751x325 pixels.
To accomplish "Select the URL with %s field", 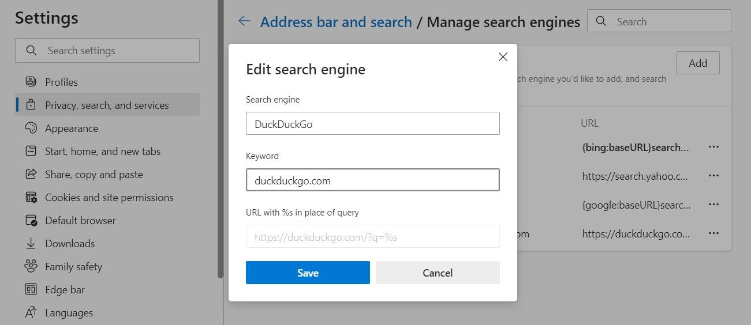I will click(372, 236).
